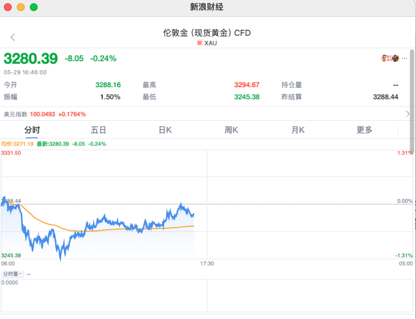416x319 pixels.
Task: Click the 0.0000 volume axis label
Action: (x=10, y=283)
